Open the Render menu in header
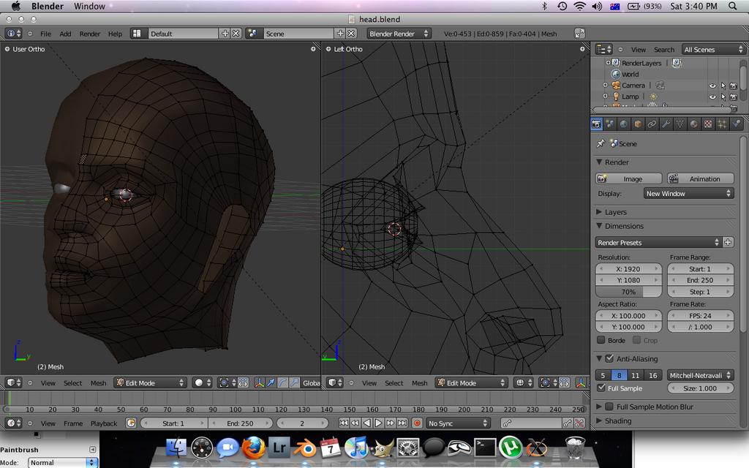Viewport: 749px width, 468px height. click(90, 34)
